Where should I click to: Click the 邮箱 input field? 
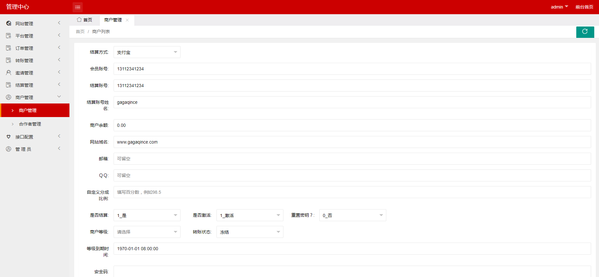pyautogui.click(x=352, y=159)
